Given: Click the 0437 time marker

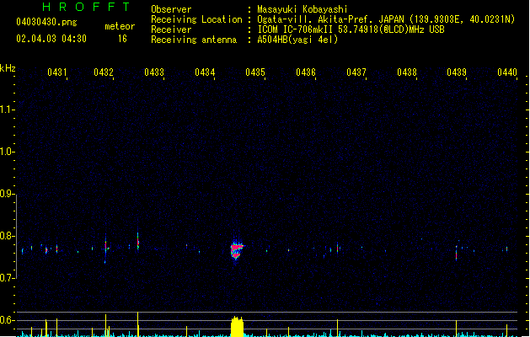Looking at the screenshot, I should [356, 72].
